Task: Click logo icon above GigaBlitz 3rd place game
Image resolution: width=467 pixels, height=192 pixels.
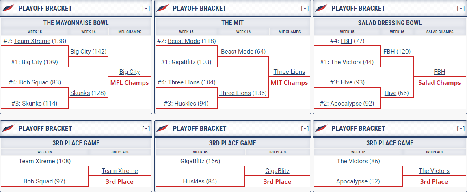Action: [163, 128]
